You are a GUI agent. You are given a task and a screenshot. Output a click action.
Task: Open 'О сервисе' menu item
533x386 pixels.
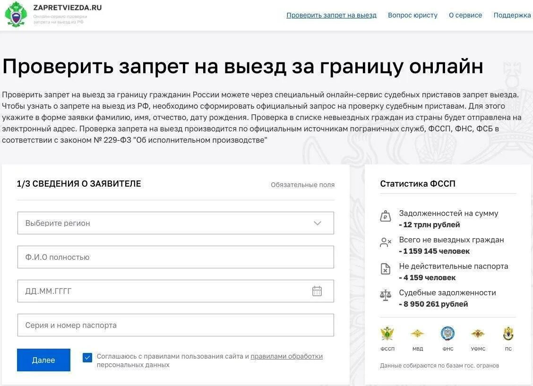coord(465,15)
